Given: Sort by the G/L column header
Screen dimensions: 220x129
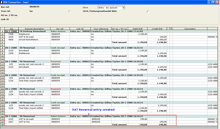Looking at the screenshot, I should (x=11, y=29).
